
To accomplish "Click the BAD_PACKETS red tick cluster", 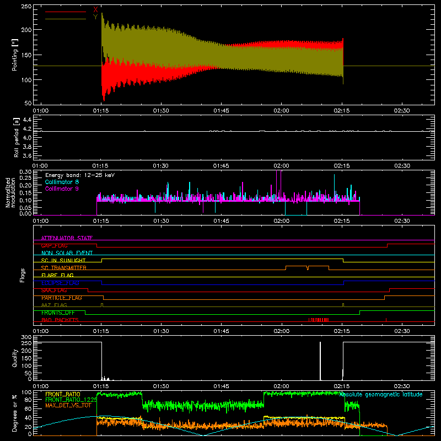I will 319,320.
